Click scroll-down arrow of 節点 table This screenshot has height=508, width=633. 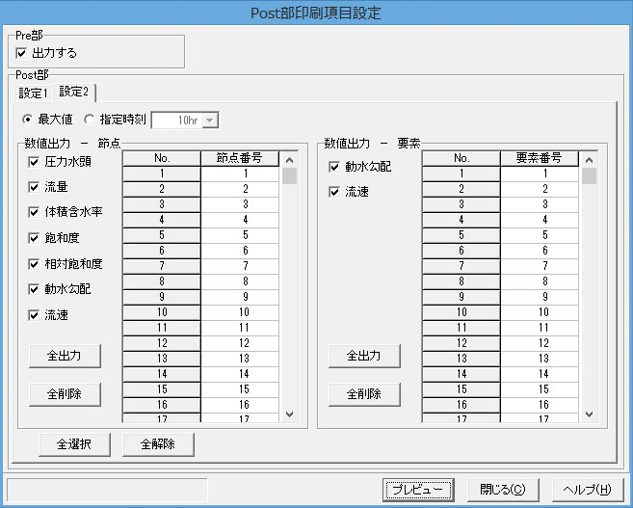289,414
